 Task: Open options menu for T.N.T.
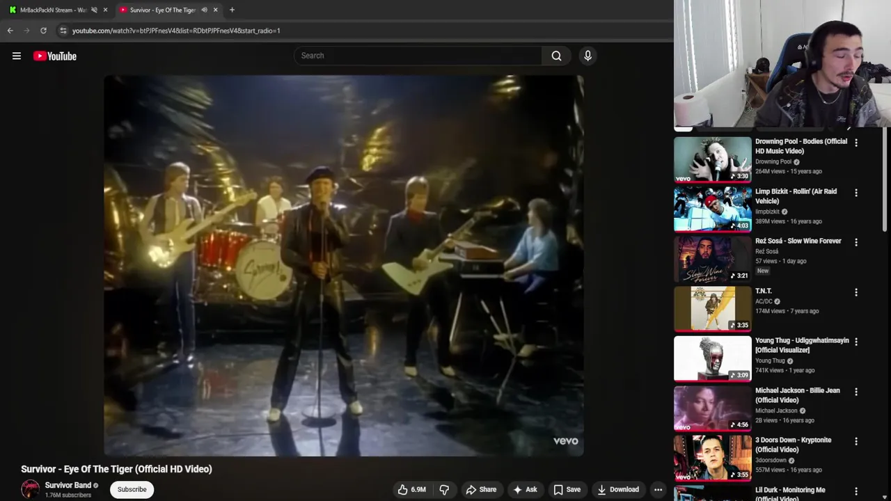(x=856, y=292)
